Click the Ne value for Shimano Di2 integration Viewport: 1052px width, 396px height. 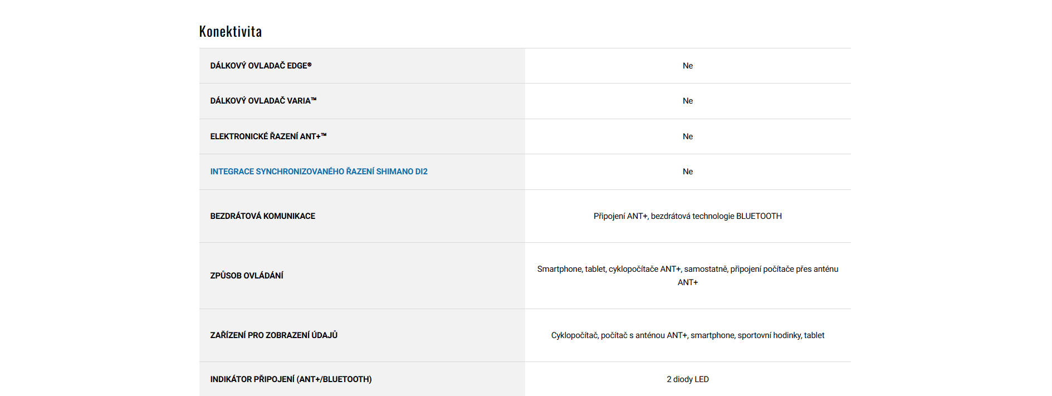[688, 172]
